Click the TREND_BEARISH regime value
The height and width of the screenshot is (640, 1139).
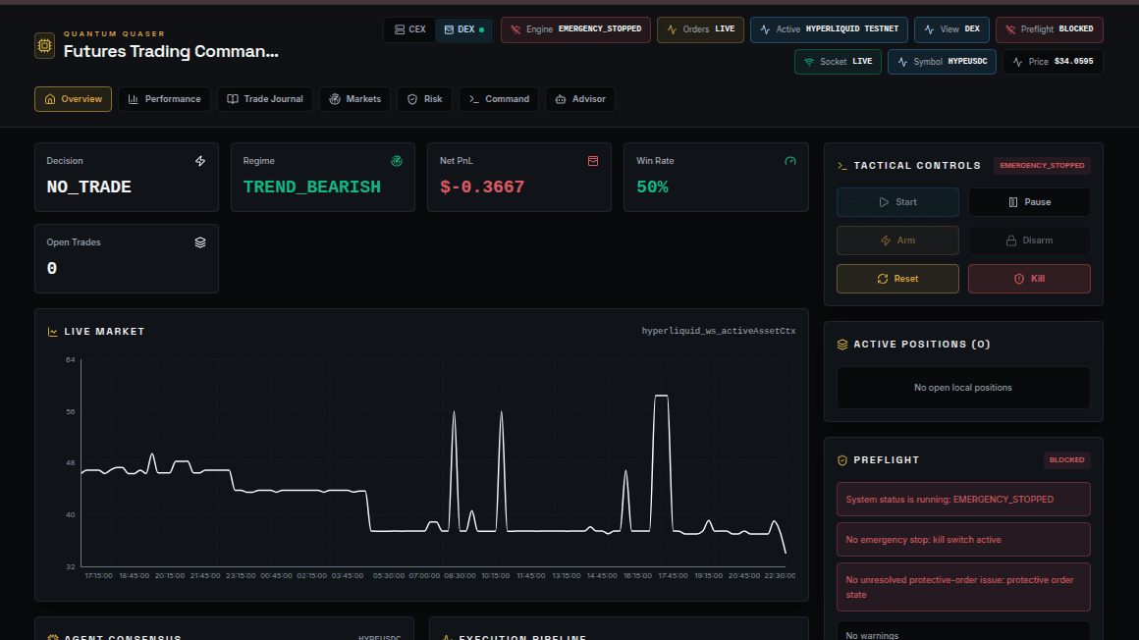[311, 187]
